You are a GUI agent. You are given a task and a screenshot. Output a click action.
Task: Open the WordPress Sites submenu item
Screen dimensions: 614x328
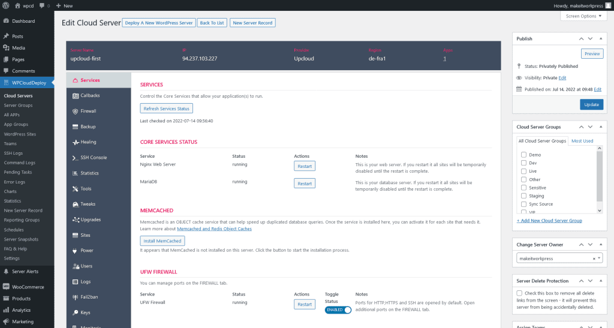pyautogui.click(x=20, y=134)
